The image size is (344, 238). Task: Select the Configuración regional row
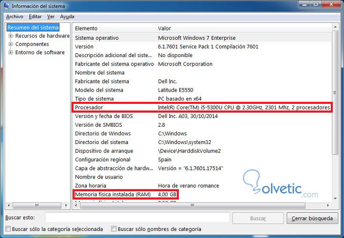[x=202, y=159]
